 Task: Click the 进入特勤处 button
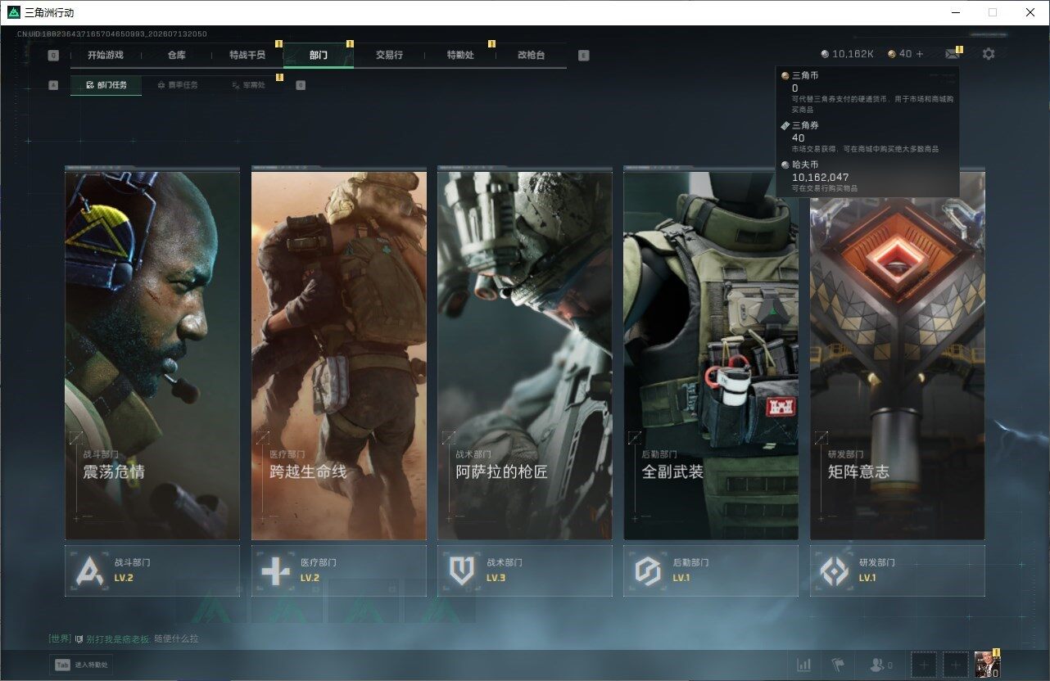(x=81, y=665)
